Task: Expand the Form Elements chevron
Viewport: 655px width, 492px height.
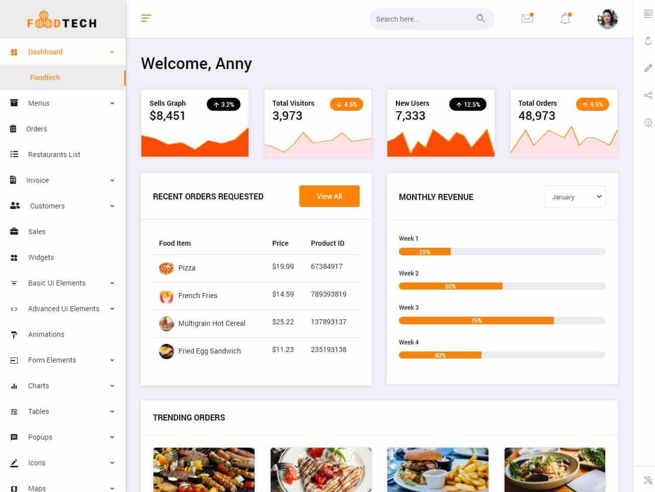Action: (112, 360)
